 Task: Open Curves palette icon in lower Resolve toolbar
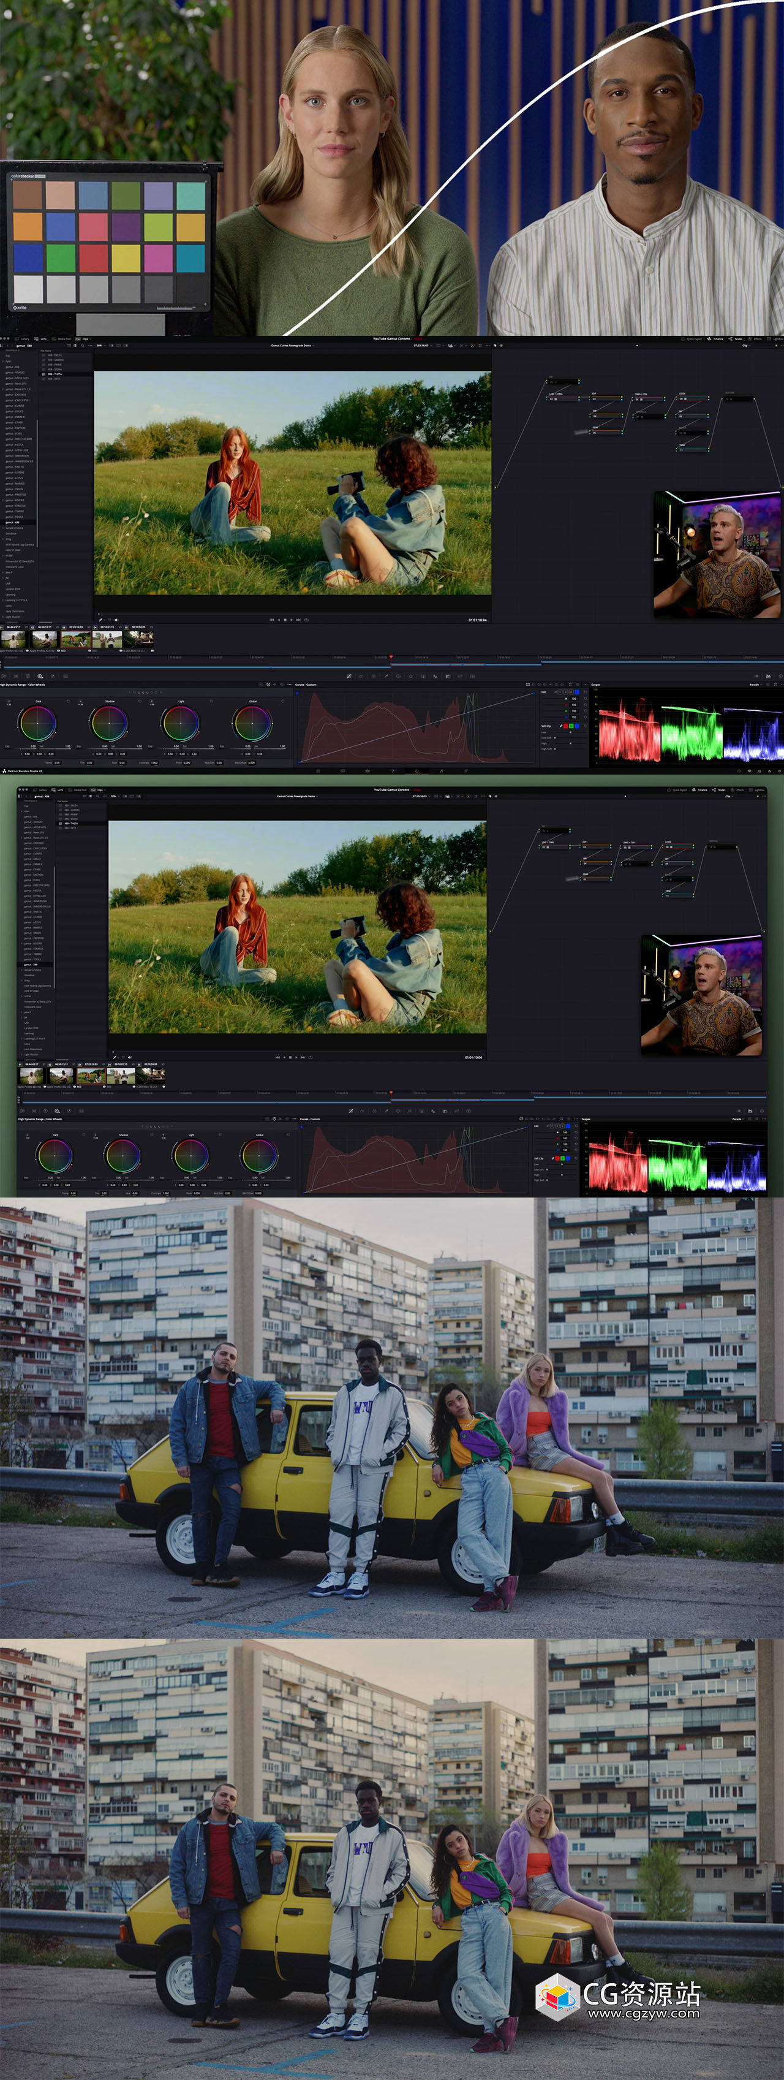(351, 1111)
